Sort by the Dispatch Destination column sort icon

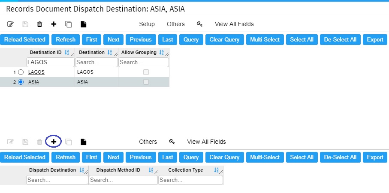click(82, 170)
